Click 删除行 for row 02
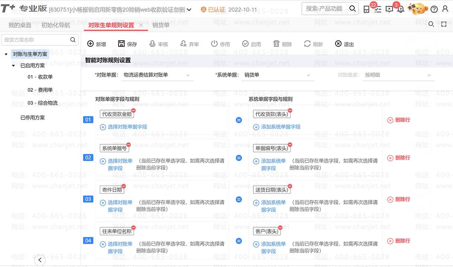Image resolution: width=453 pixels, height=267 pixels. pyautogui.click(x=399, y=158)
